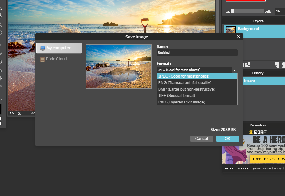285x196 pixels.
Task: Click the new layer page icon
Action: click(277, 65)
